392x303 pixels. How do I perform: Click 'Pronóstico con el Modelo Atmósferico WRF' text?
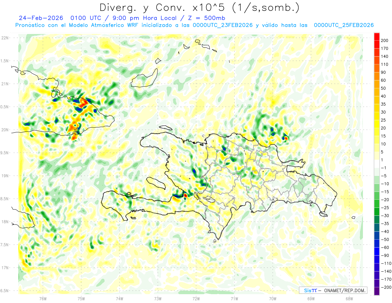tap(77, 25)
